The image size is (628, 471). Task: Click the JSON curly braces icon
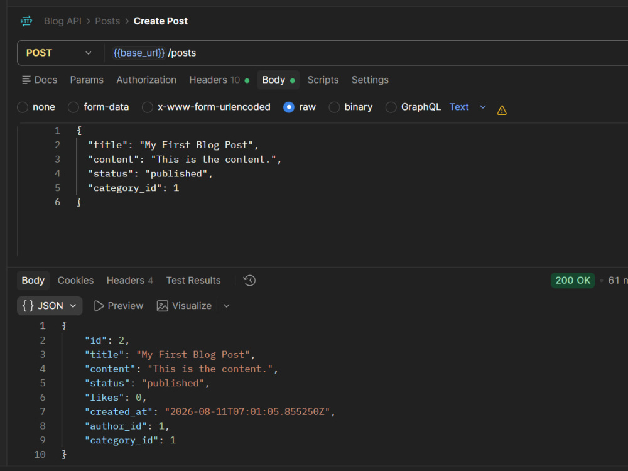(28, 306)
